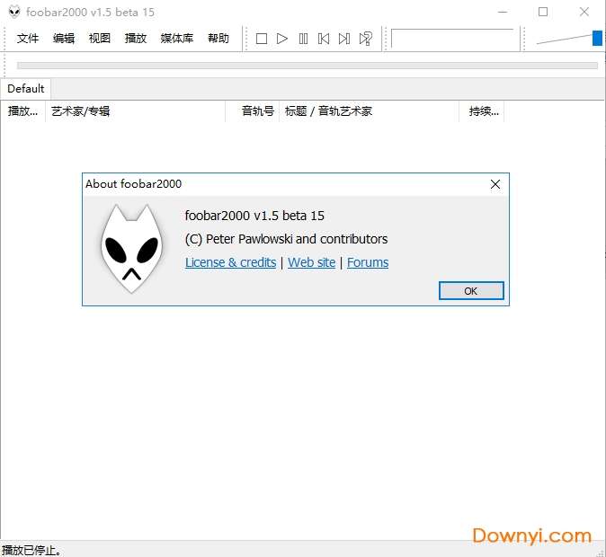Screen dimensions: 606x557
Task: Go to the previous track
Action: [324, 39]
